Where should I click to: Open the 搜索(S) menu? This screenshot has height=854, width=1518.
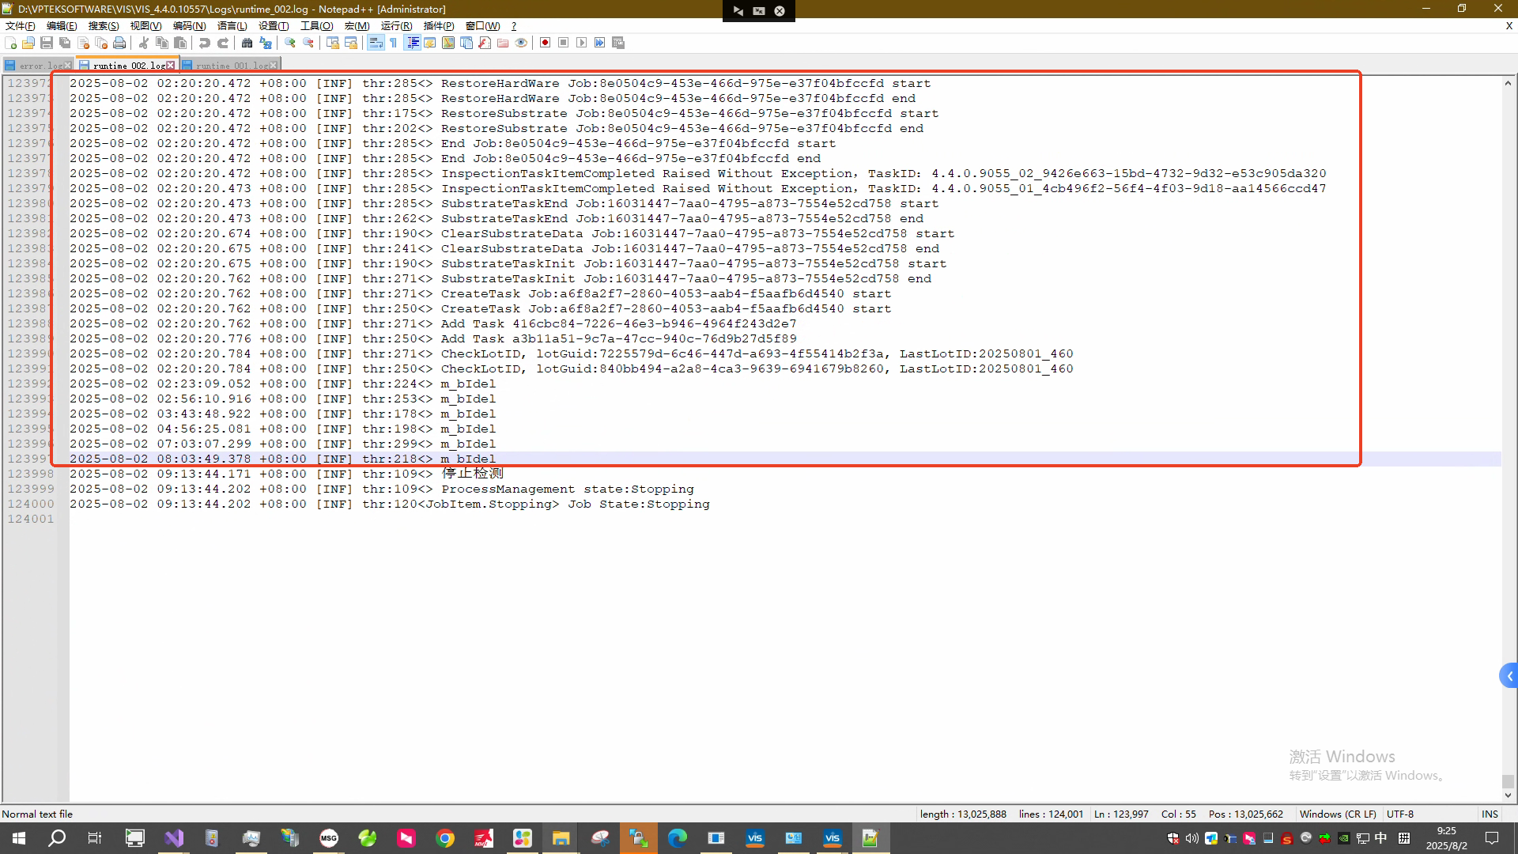[103, 26]
